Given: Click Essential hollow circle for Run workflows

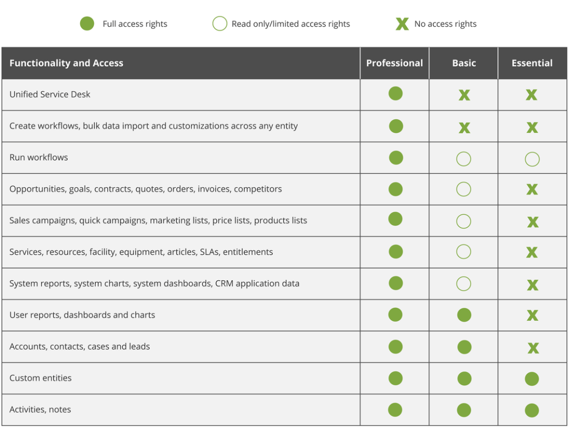Looking at the screenshot, I should (532, 160).
